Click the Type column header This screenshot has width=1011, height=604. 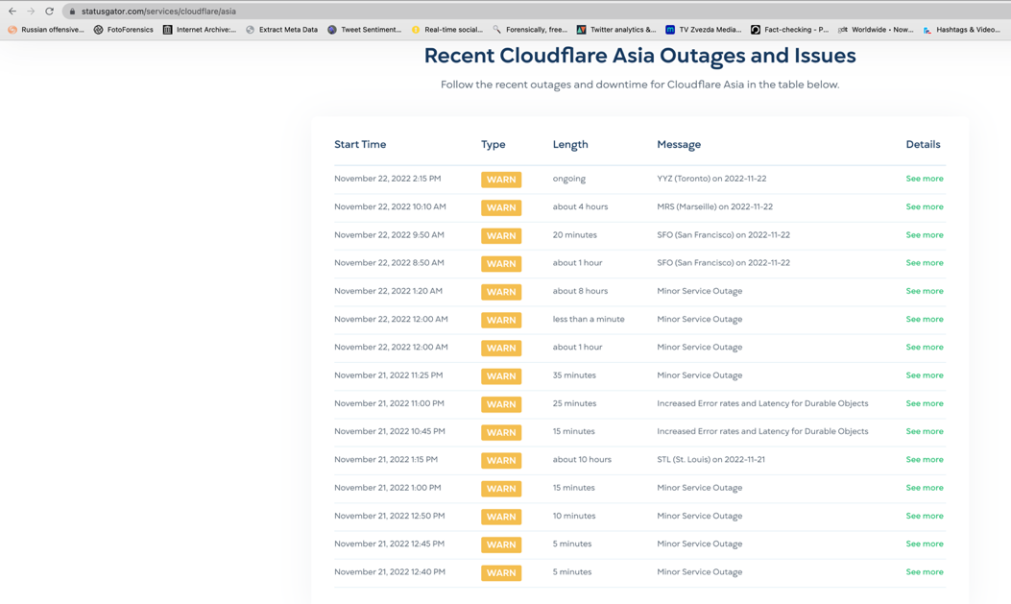coord(493,144)
